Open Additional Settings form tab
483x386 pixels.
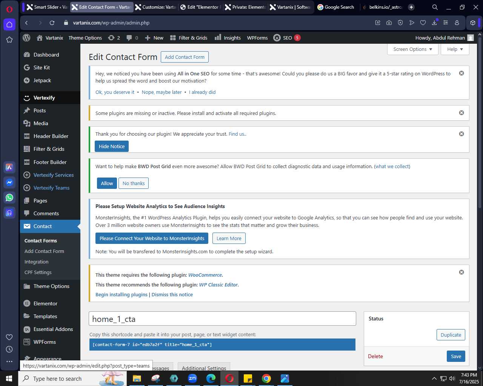tap(204, 367)
